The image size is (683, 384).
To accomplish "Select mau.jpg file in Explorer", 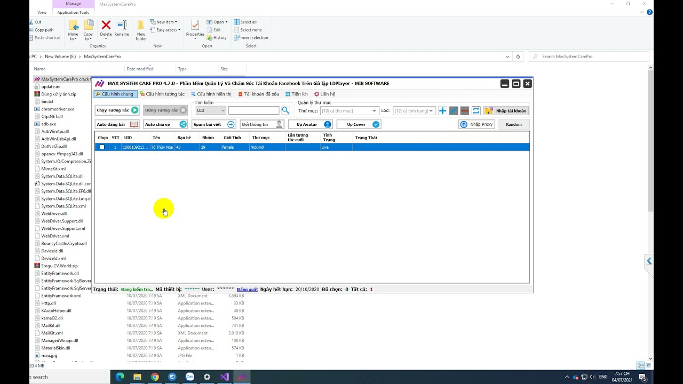I will click(x=49, y=355).
